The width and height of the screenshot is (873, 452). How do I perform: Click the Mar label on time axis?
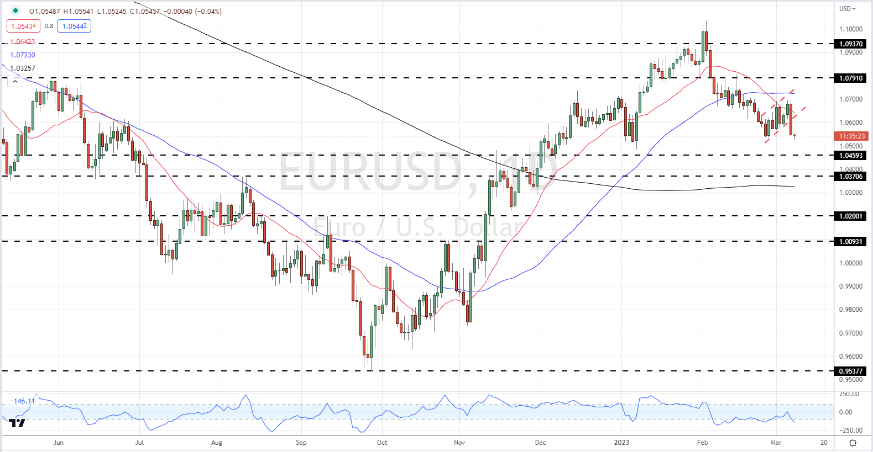pos(776,443)
